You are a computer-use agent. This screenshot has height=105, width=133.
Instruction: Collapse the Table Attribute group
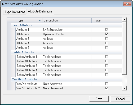pyautogui.click(x=9, y=52)
